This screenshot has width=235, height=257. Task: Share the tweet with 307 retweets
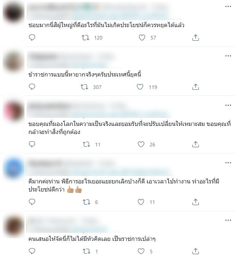coord(195,87)
